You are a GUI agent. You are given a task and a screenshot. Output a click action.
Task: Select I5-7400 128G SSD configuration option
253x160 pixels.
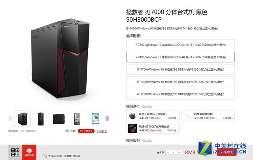coord(180,82)
